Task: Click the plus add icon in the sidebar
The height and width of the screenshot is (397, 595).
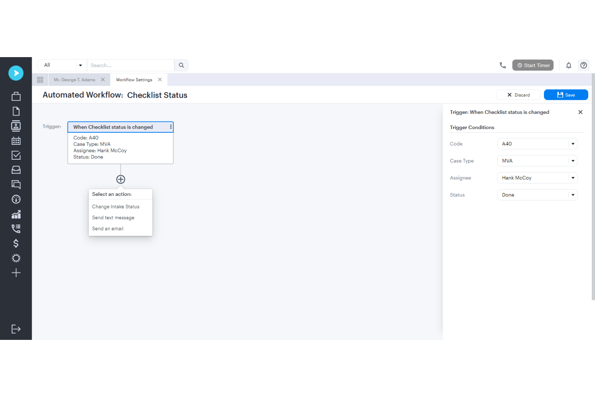Action: 16,273
